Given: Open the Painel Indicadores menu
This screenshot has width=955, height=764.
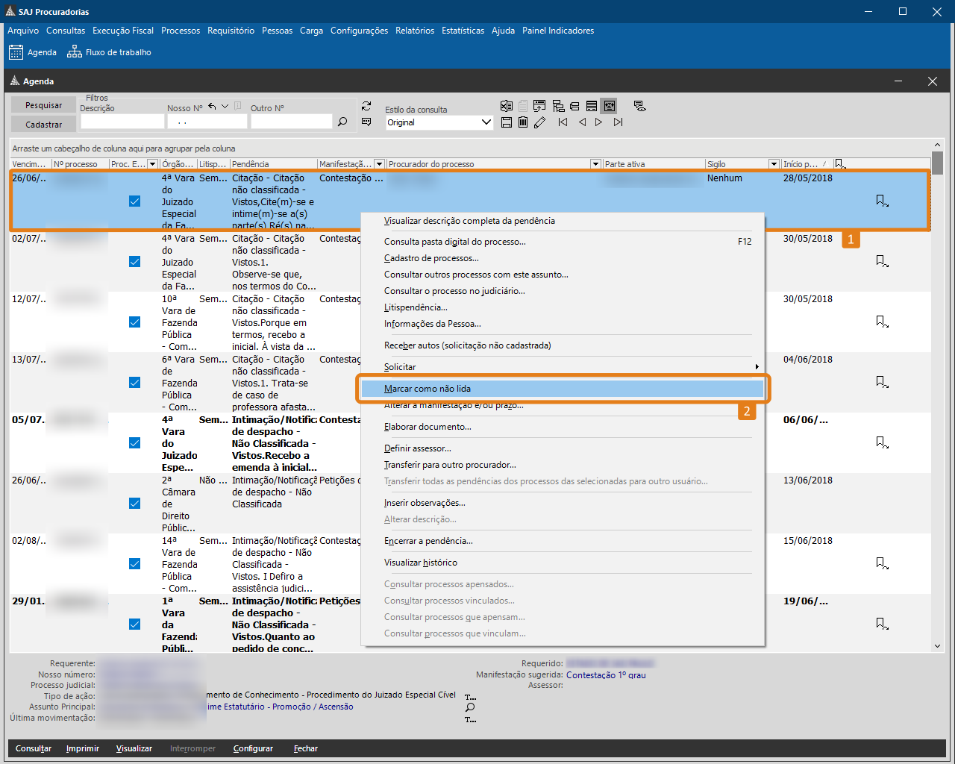Looking at the screenshot, I should coord(558,31).
